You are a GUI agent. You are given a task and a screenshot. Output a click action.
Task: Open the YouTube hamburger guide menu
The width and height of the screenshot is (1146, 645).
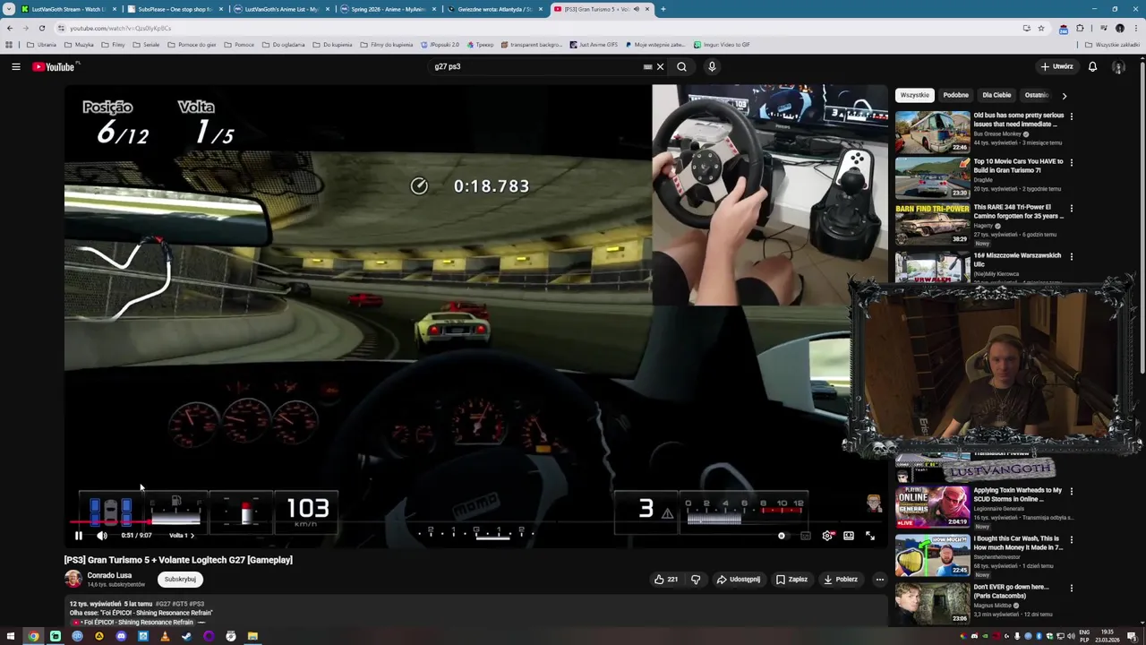point(15,66)
